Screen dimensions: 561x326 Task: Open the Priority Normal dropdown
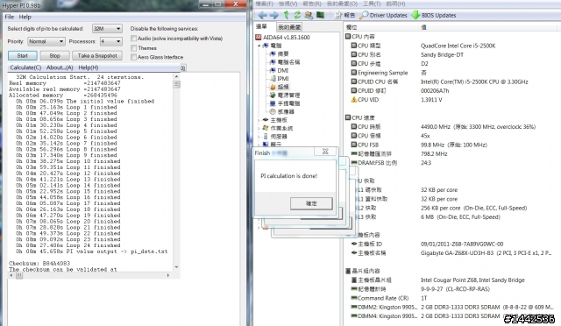tap(46, 41)
